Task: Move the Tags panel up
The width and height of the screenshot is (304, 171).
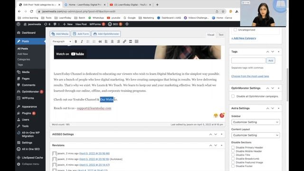Action: [267, 52]
